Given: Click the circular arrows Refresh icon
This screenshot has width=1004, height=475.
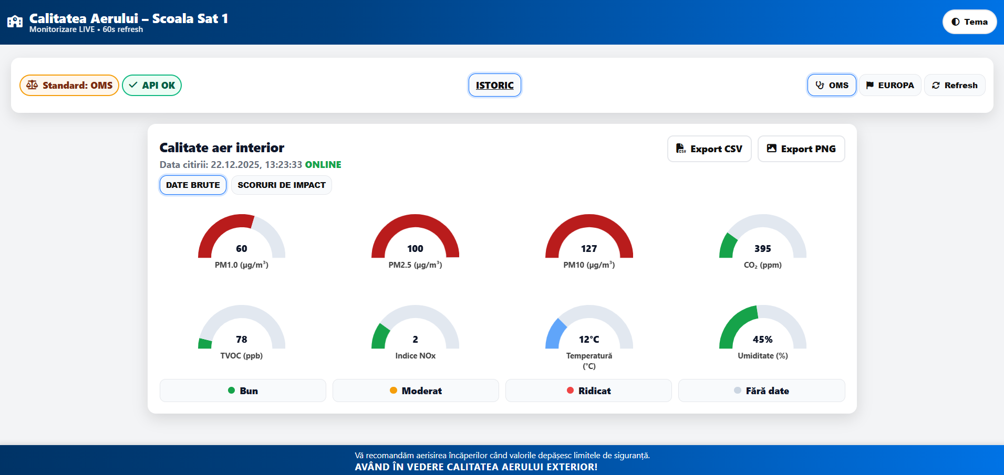Looking at the screenshot, I should (x=936, y=85).
